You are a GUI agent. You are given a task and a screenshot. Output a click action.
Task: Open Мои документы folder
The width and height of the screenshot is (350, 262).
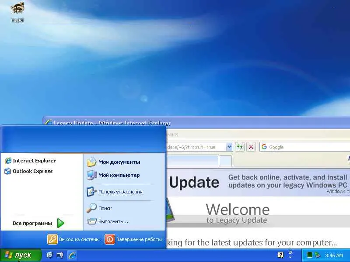click(x=114, y=162)
